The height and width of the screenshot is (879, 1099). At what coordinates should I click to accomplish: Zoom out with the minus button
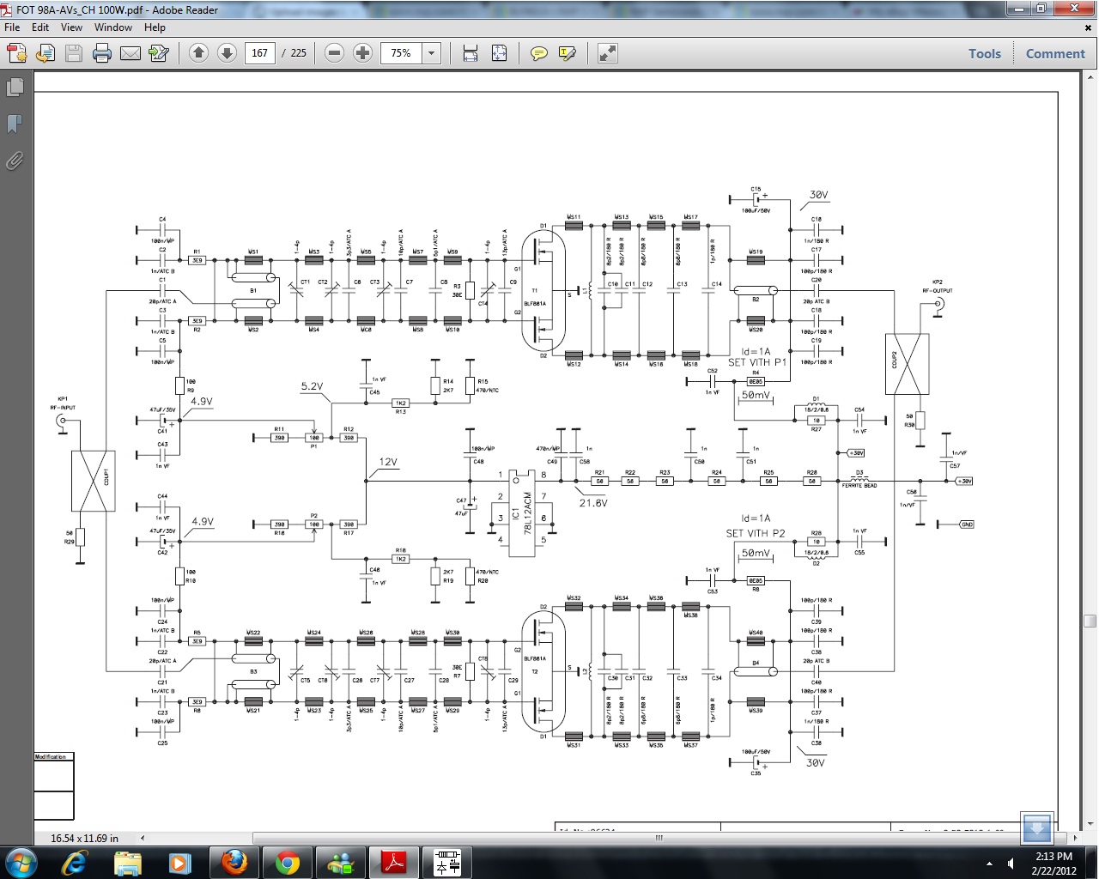(335, 53)
